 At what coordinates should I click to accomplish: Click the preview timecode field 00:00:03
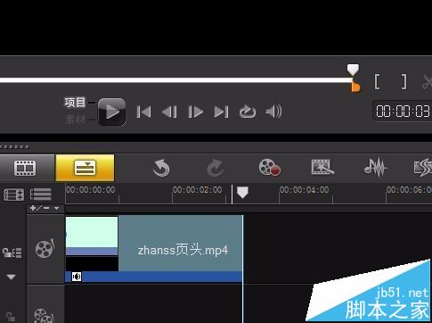click(403, 112)
